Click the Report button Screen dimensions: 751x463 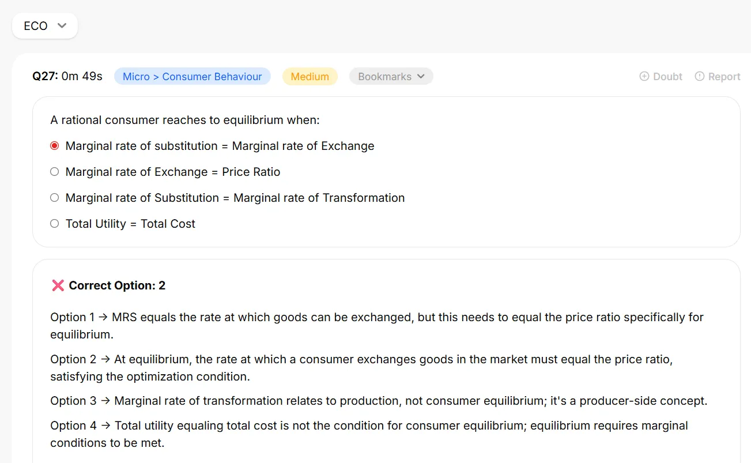coord(718,76)
